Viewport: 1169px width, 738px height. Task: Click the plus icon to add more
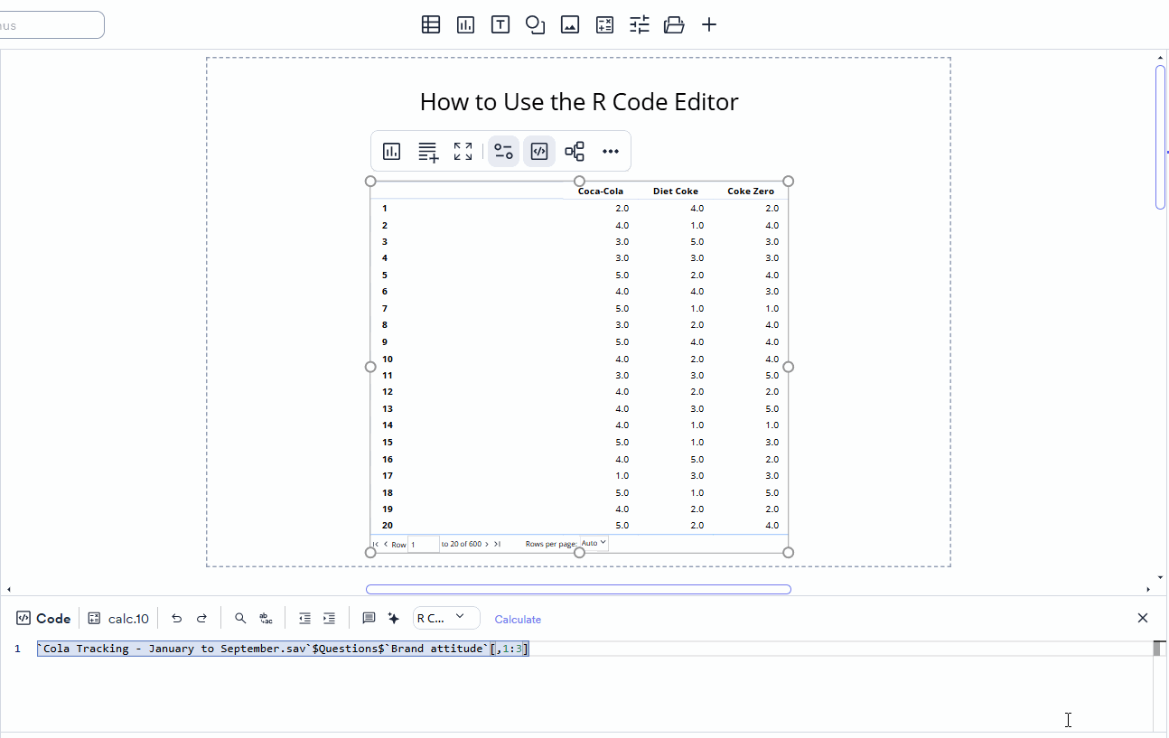[709, 25]
